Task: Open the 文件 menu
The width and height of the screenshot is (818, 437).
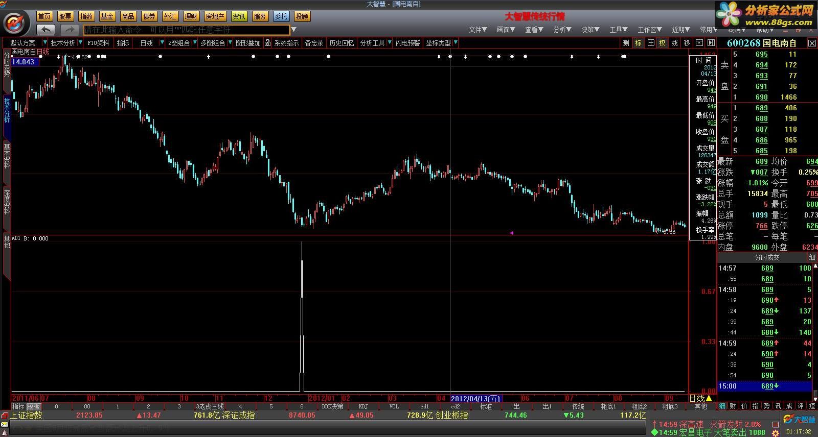Action: 478,30
